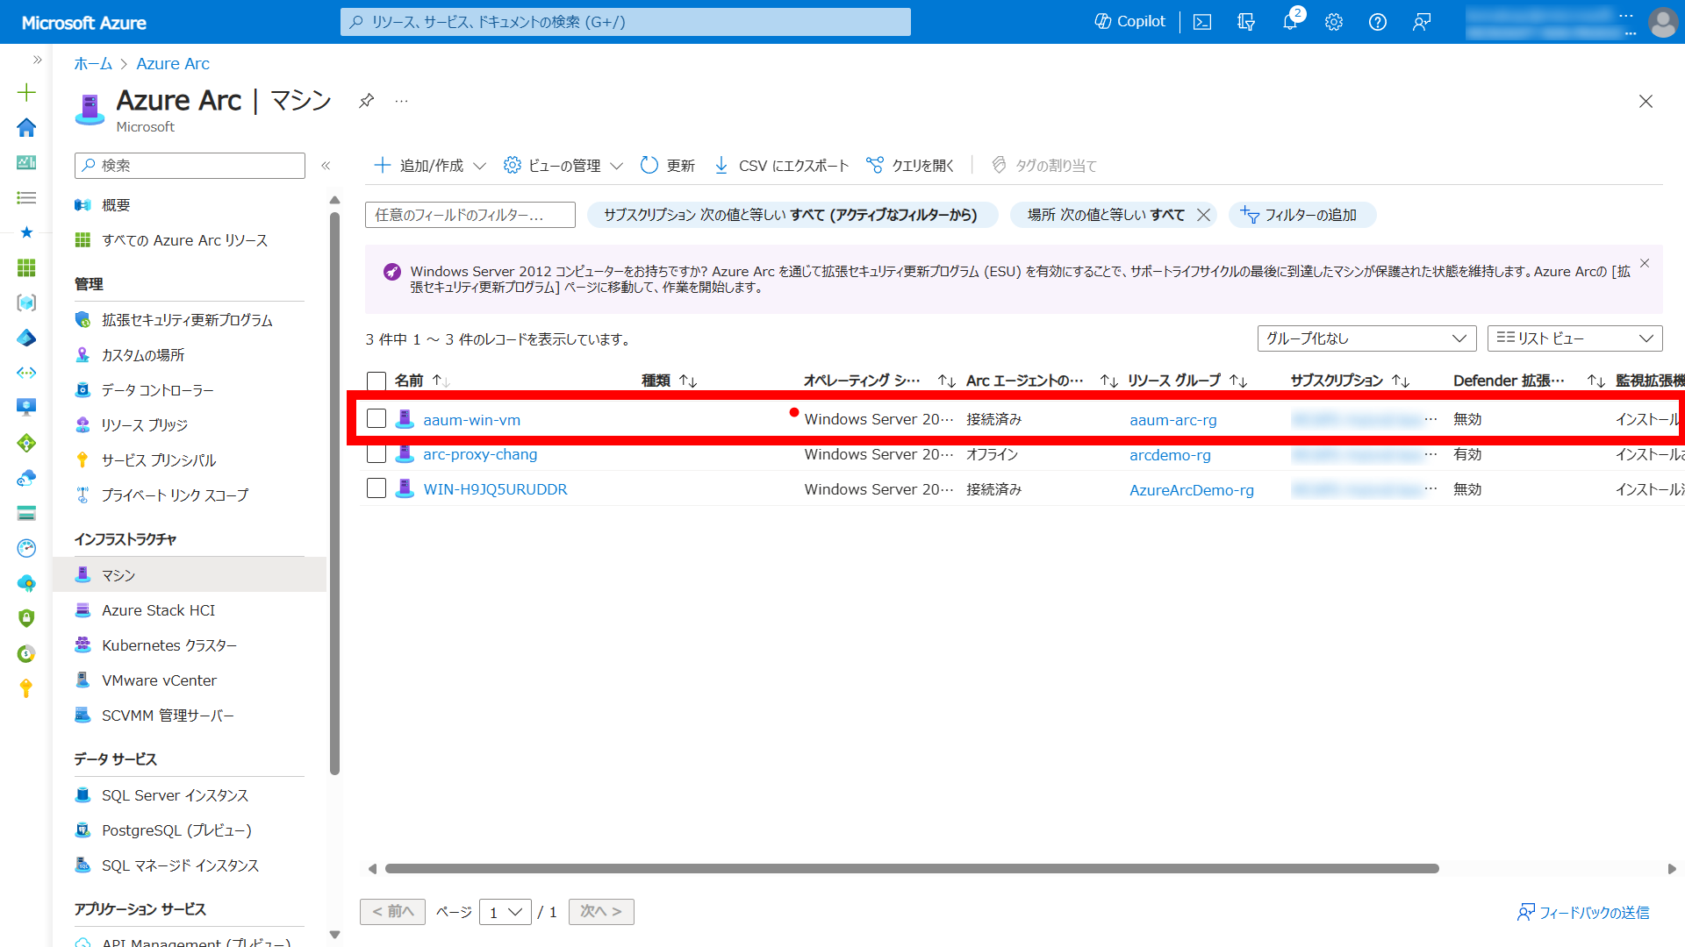Click the ホーム breadcrumb
Viewport: 1685px width, 947px height.
click(x=93, y=64)
